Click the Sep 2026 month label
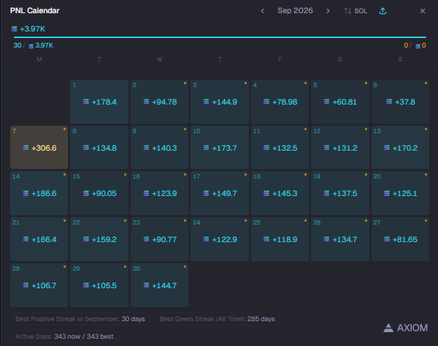This screenshot has width=438, height=346. (x=295, y=11)
